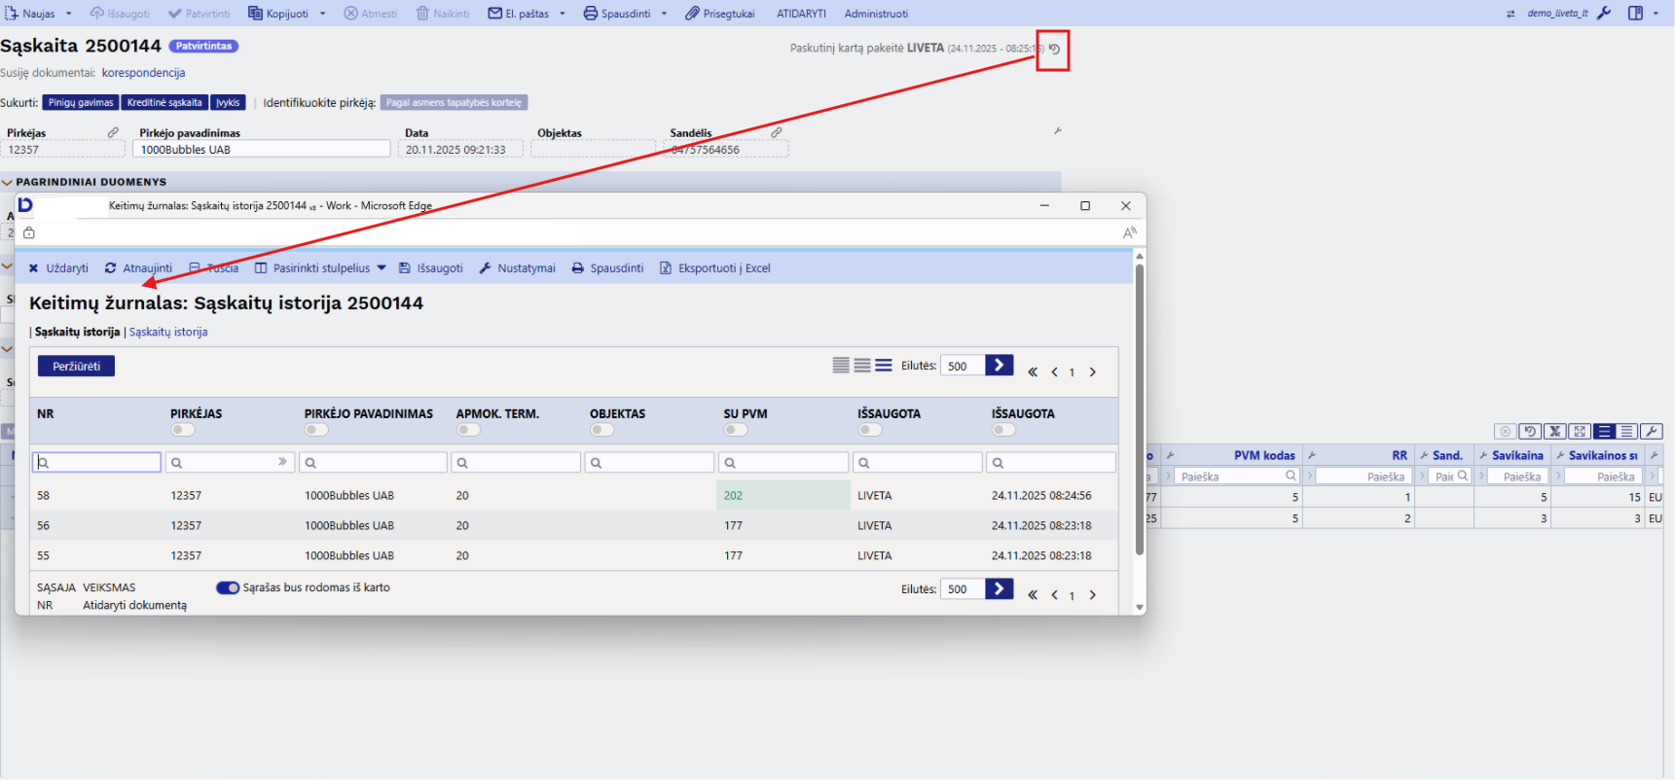Expand the Naujas dropdown arrow
The width and height of the screenshot is (1675, 780).
[x=69, y=14]
